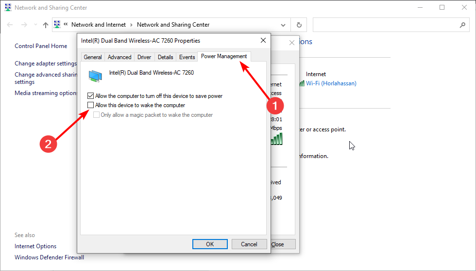Click Cancel in the Properties dialog
The width and height of the screenshot is (476, 271).
pyautogui.click(x=249, y=244)
